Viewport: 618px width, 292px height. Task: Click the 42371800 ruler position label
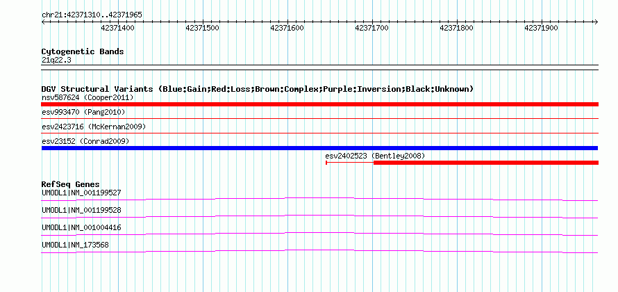coord(457,28)
